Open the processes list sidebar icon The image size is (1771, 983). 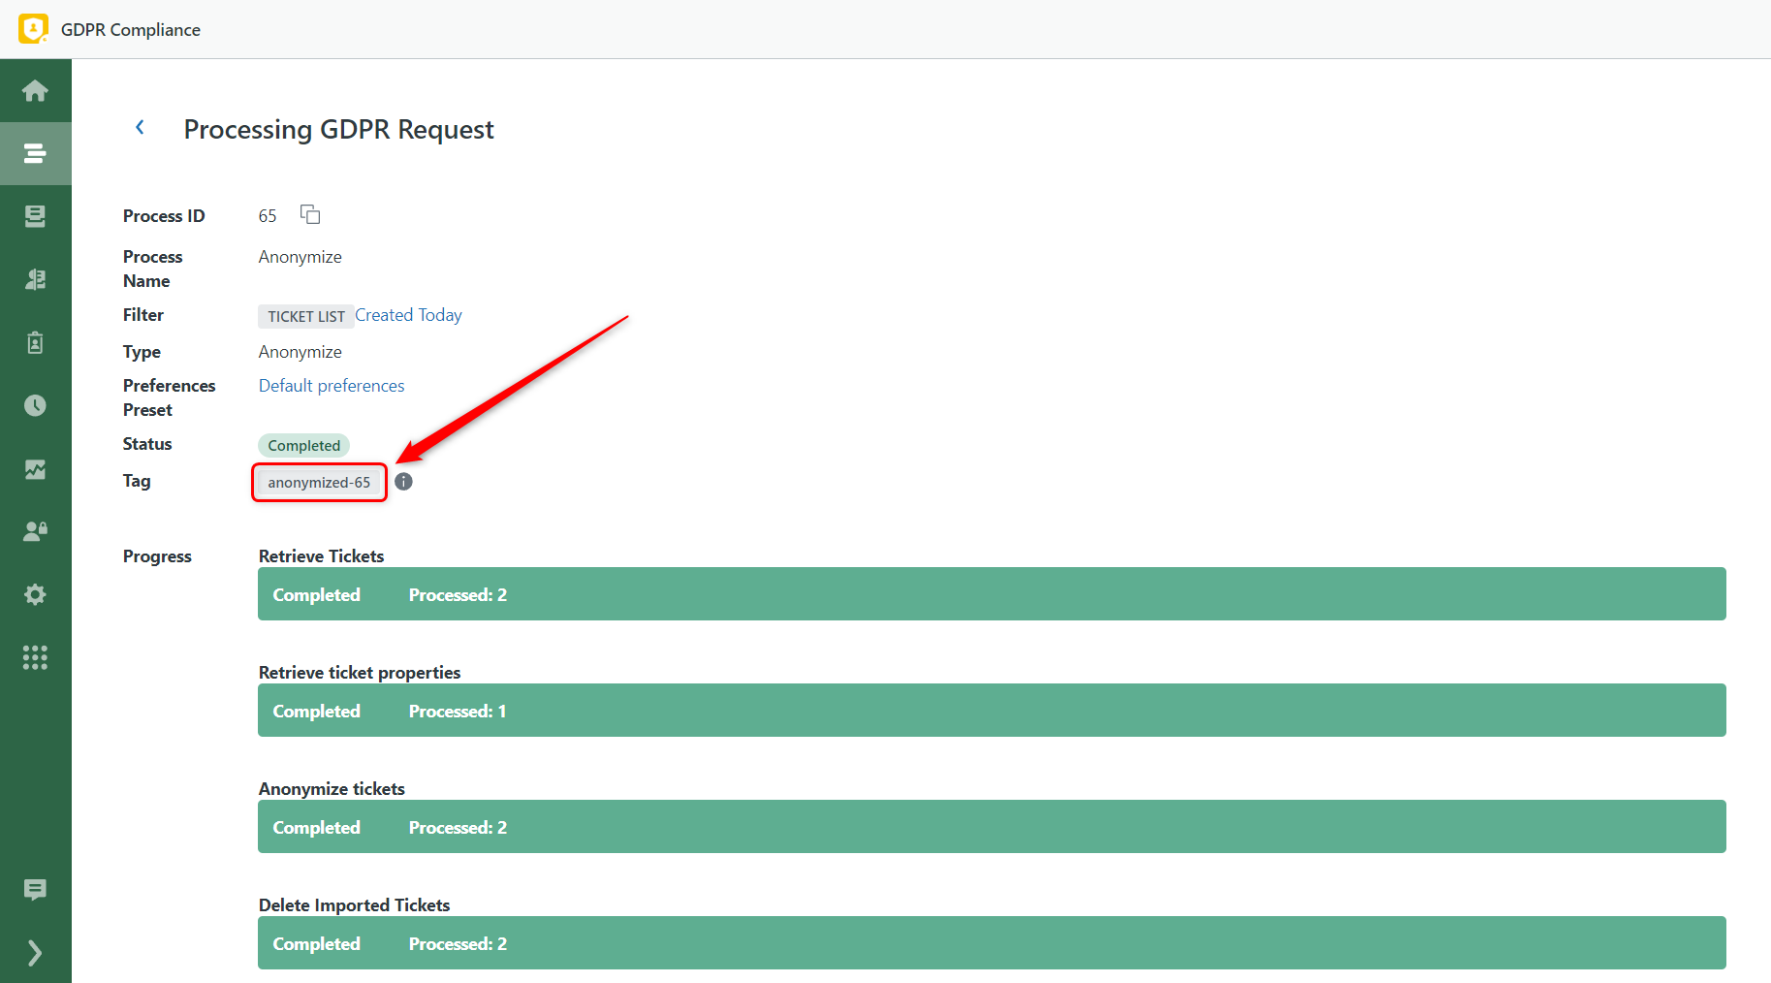pyautogui.click(x=35, y=153)
